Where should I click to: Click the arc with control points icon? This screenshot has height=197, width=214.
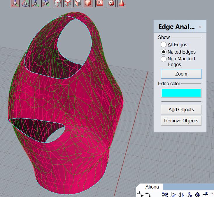pos(140,194)
